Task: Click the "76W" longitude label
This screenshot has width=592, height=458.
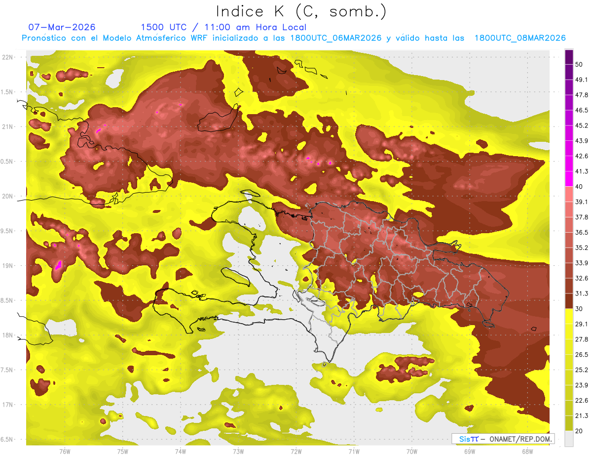Action: (x=65, y=452)
